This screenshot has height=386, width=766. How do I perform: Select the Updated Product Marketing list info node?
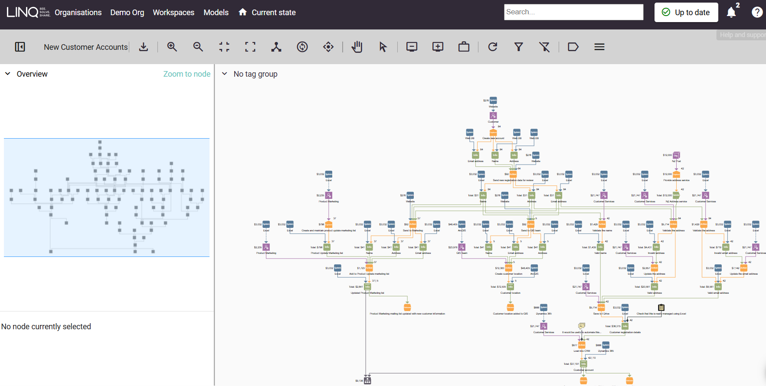click(x=367, y=287)
